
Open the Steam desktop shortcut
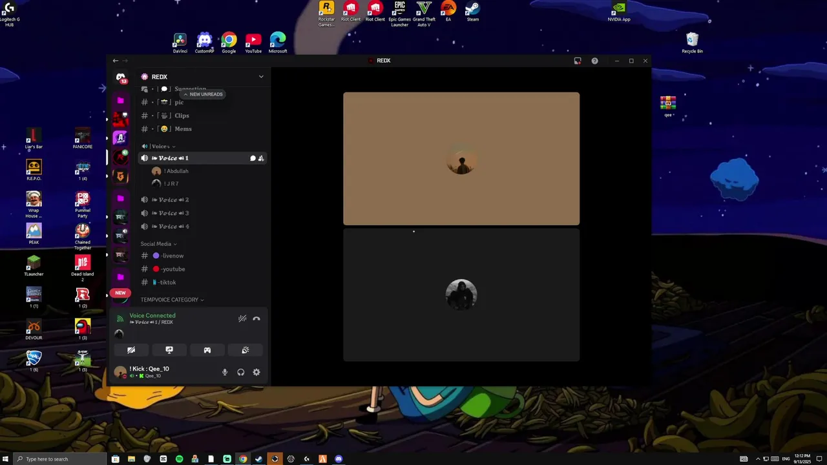click(x=473, y=12)
